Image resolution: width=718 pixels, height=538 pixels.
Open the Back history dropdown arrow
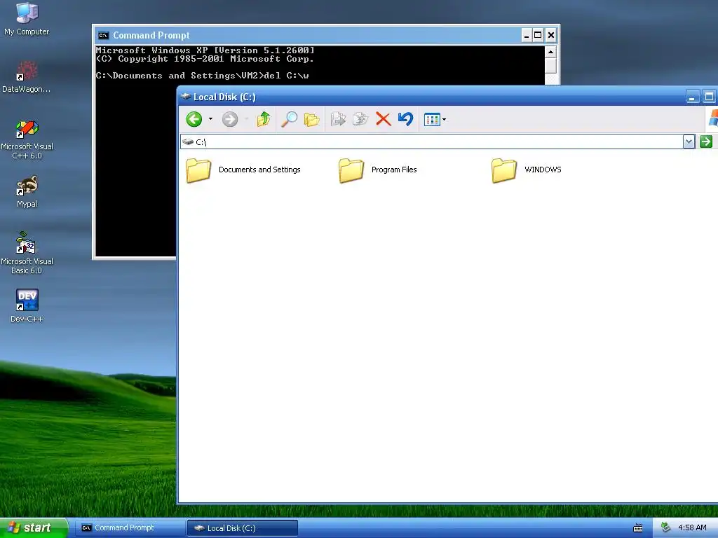[x=210, y=119]
